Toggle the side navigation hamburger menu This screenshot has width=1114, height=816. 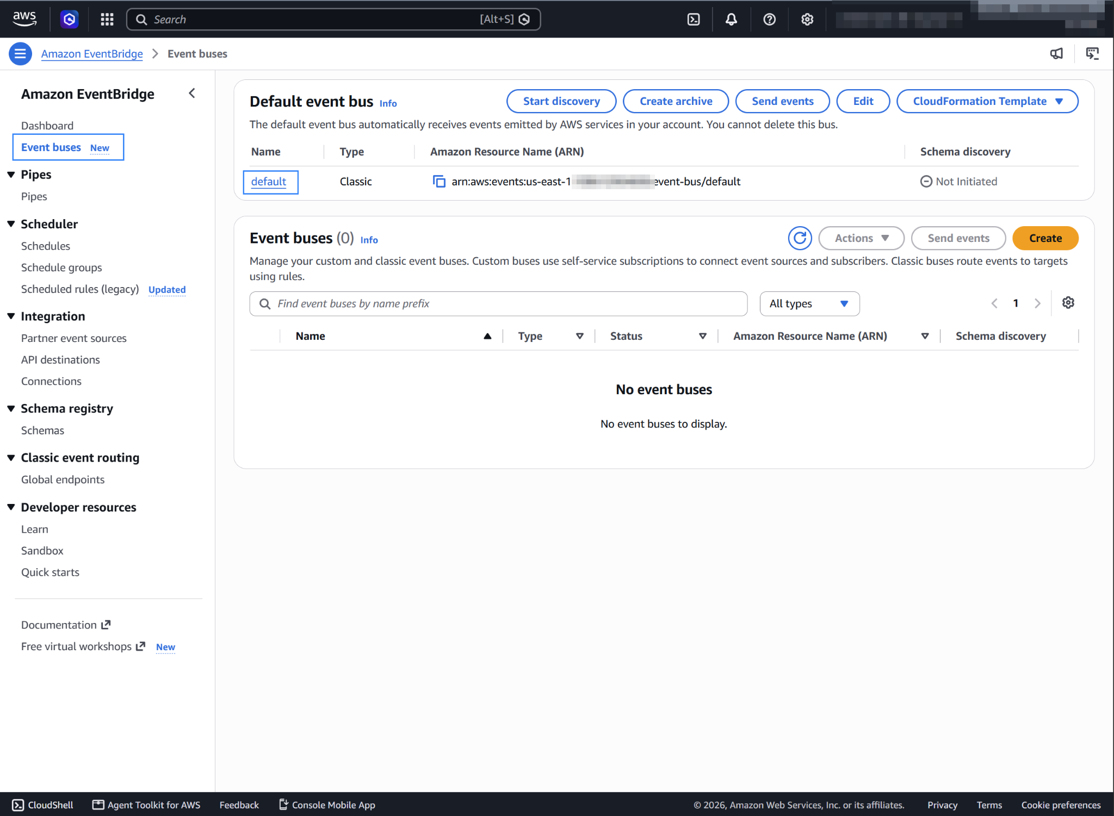click(20, 54)
